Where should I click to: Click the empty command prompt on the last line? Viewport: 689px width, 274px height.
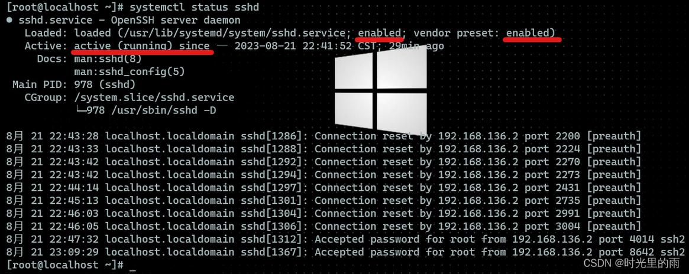coord(132,265)
